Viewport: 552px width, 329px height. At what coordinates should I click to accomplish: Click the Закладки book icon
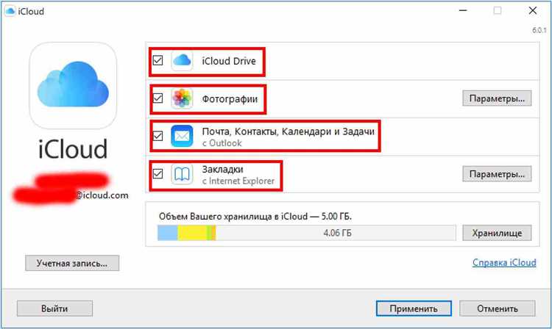[182, 173]
